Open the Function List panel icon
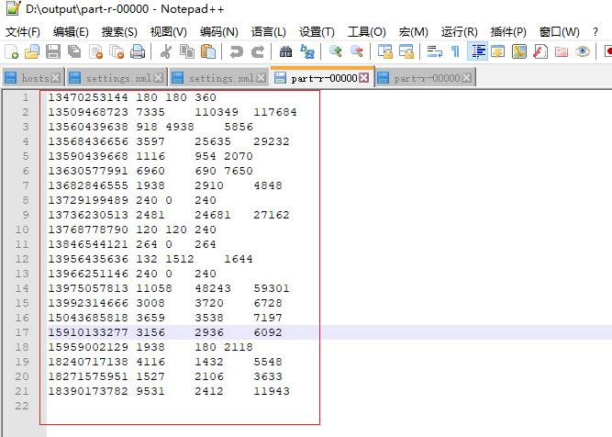This screenshot has width=612, height=437. (x=540, y=51)
